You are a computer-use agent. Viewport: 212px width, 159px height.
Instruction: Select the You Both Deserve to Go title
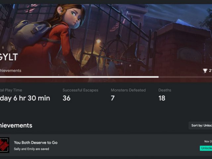click(36, 142)
